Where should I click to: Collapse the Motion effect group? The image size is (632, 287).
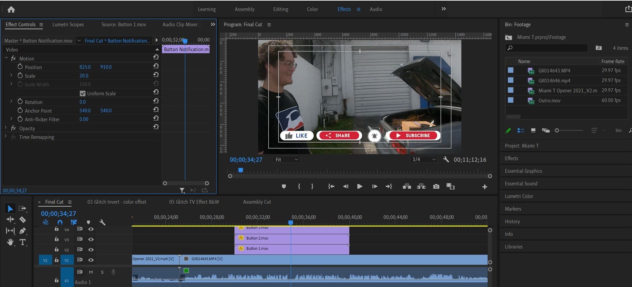click(x=6, y=58)
